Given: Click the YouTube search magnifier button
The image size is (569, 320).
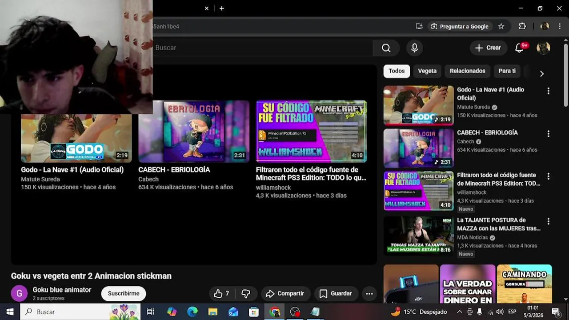Looking at the screenshot, I should [x=386, y=48].
